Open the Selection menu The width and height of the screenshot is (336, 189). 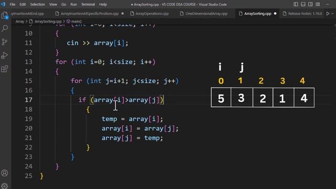pyautogui.click(x=37, y=4)
